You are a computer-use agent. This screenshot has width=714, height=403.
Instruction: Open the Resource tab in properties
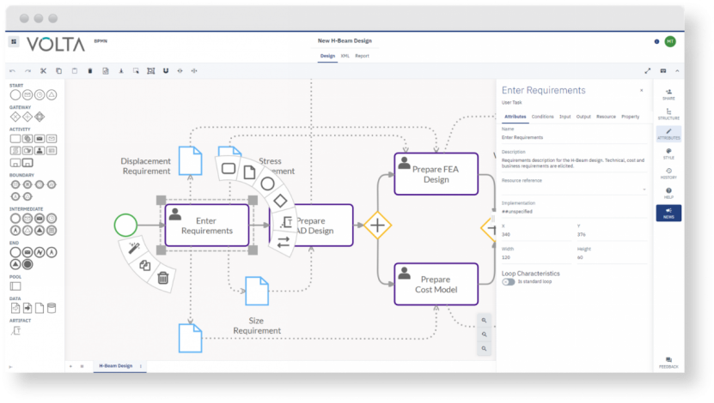(606, 117)
